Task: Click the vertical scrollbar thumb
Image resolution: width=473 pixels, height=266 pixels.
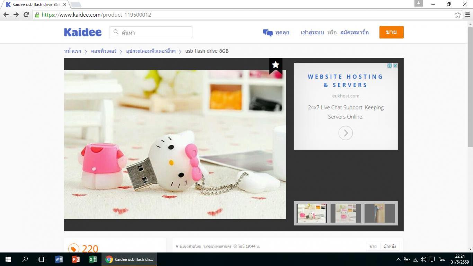Action: coord(470,87)
